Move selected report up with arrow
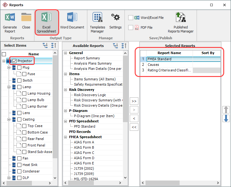This screenshot has width=231, height=187. 226,109
